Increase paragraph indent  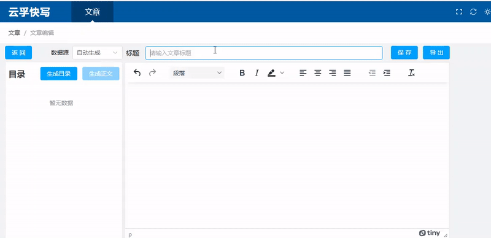pyautogui.click(x=387, y=73)
